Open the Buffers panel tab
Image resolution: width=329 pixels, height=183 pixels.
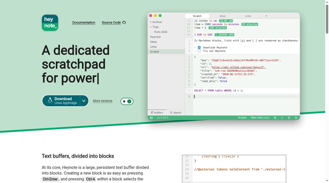(157, 113)
